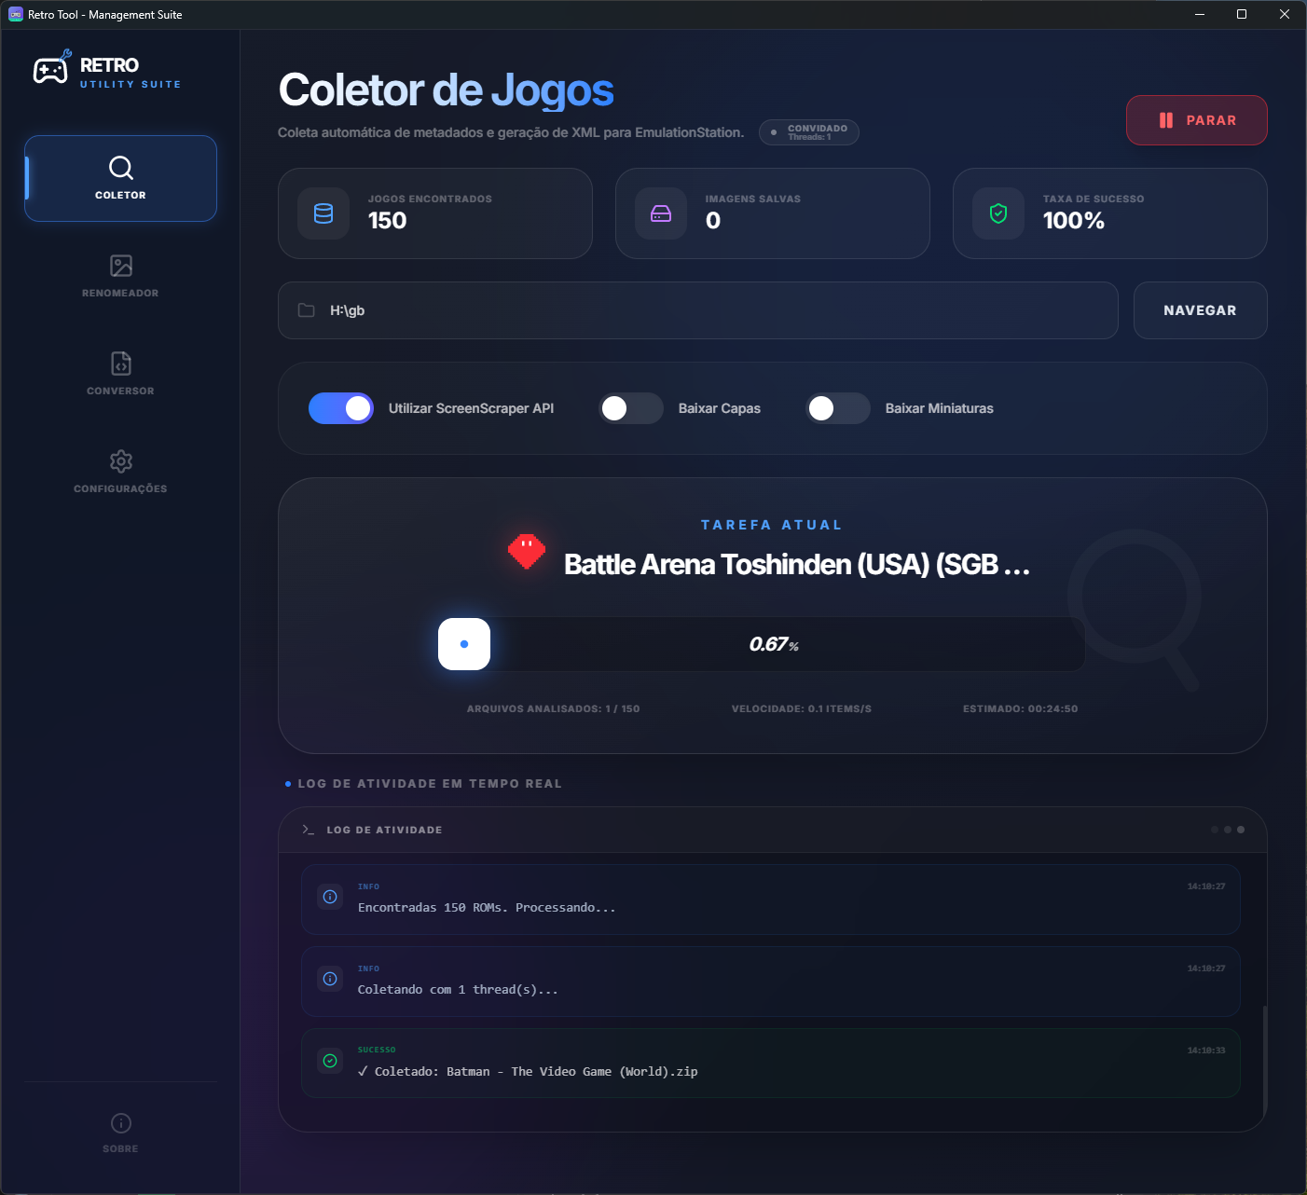This screenshot has height=1195, width=1307.
Task: Switch to the Conversor tool
Action: 120,373
